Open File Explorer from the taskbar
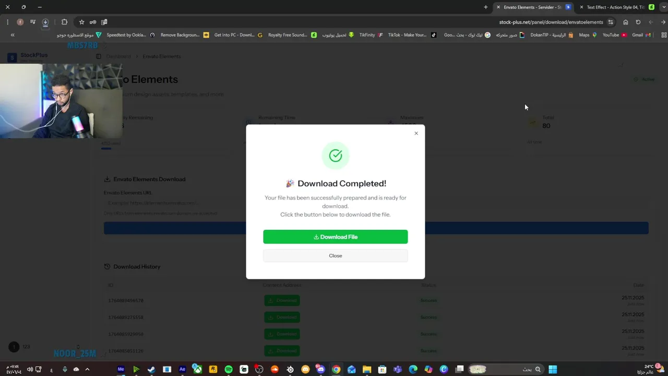The image size is (668, 376). [367, 369]
